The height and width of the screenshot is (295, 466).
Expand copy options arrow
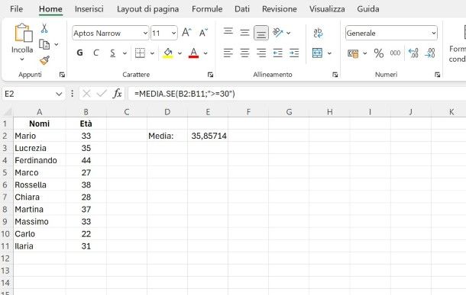(56, 45)
